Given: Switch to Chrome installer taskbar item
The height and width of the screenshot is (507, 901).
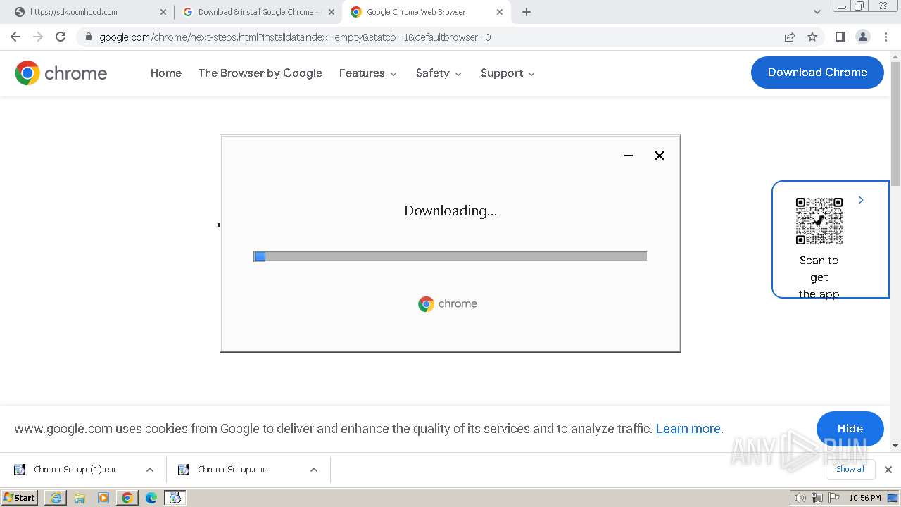Looking at the screenshot, I should click(175, 498).
